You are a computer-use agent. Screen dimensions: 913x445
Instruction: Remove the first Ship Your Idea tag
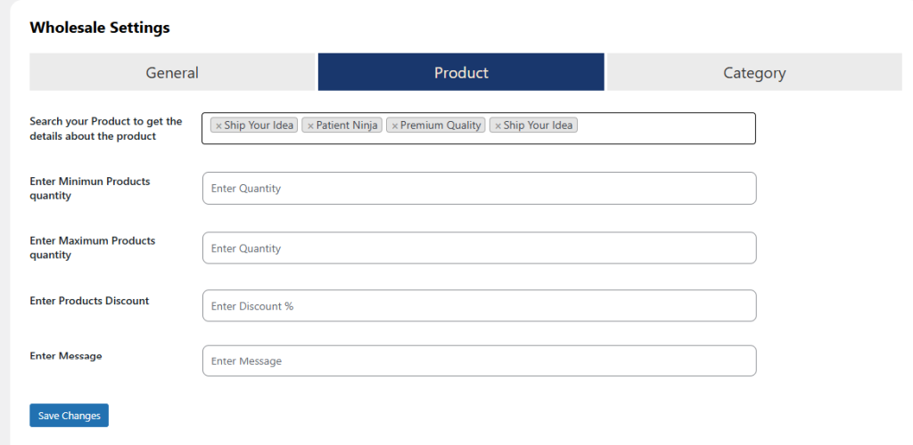218,126
